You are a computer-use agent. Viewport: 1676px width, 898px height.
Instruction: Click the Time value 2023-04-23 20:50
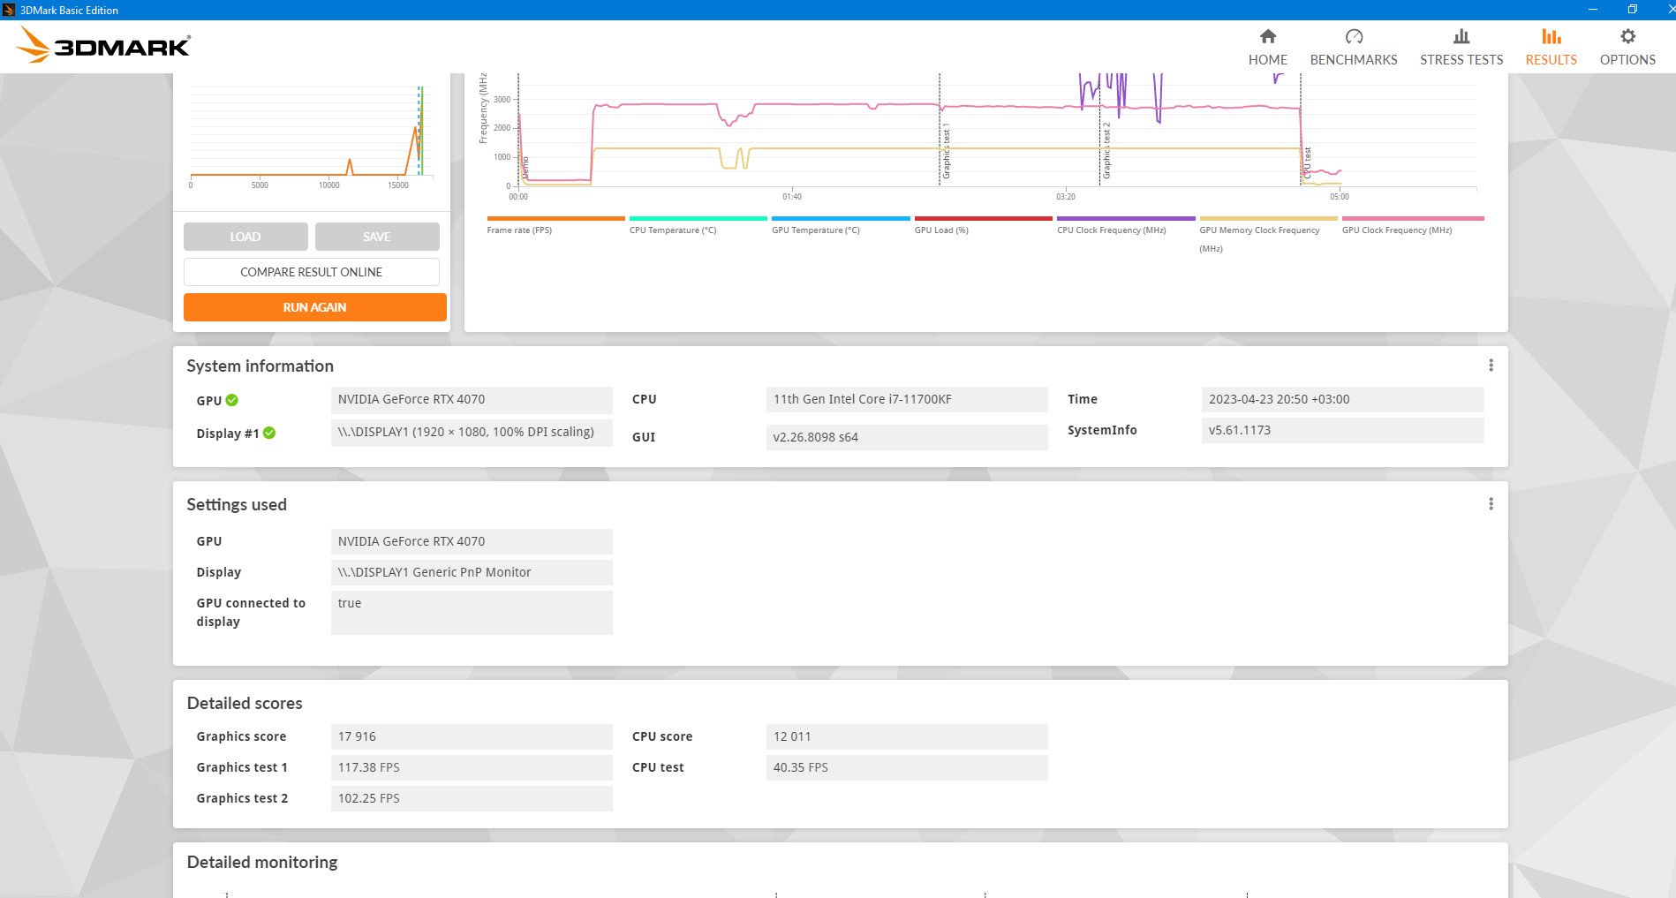click(x=1342, y=399)
